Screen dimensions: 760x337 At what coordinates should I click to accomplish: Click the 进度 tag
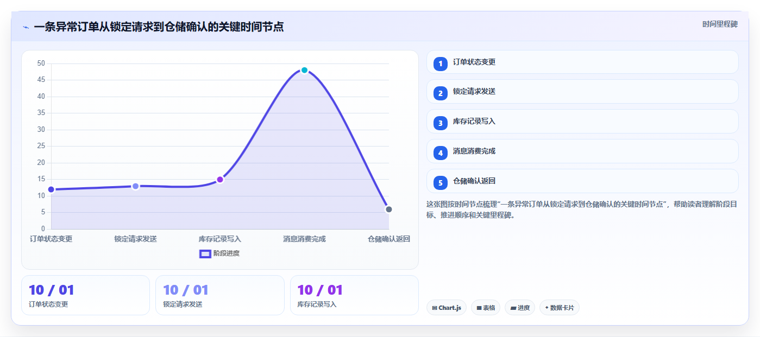point(520,308)
